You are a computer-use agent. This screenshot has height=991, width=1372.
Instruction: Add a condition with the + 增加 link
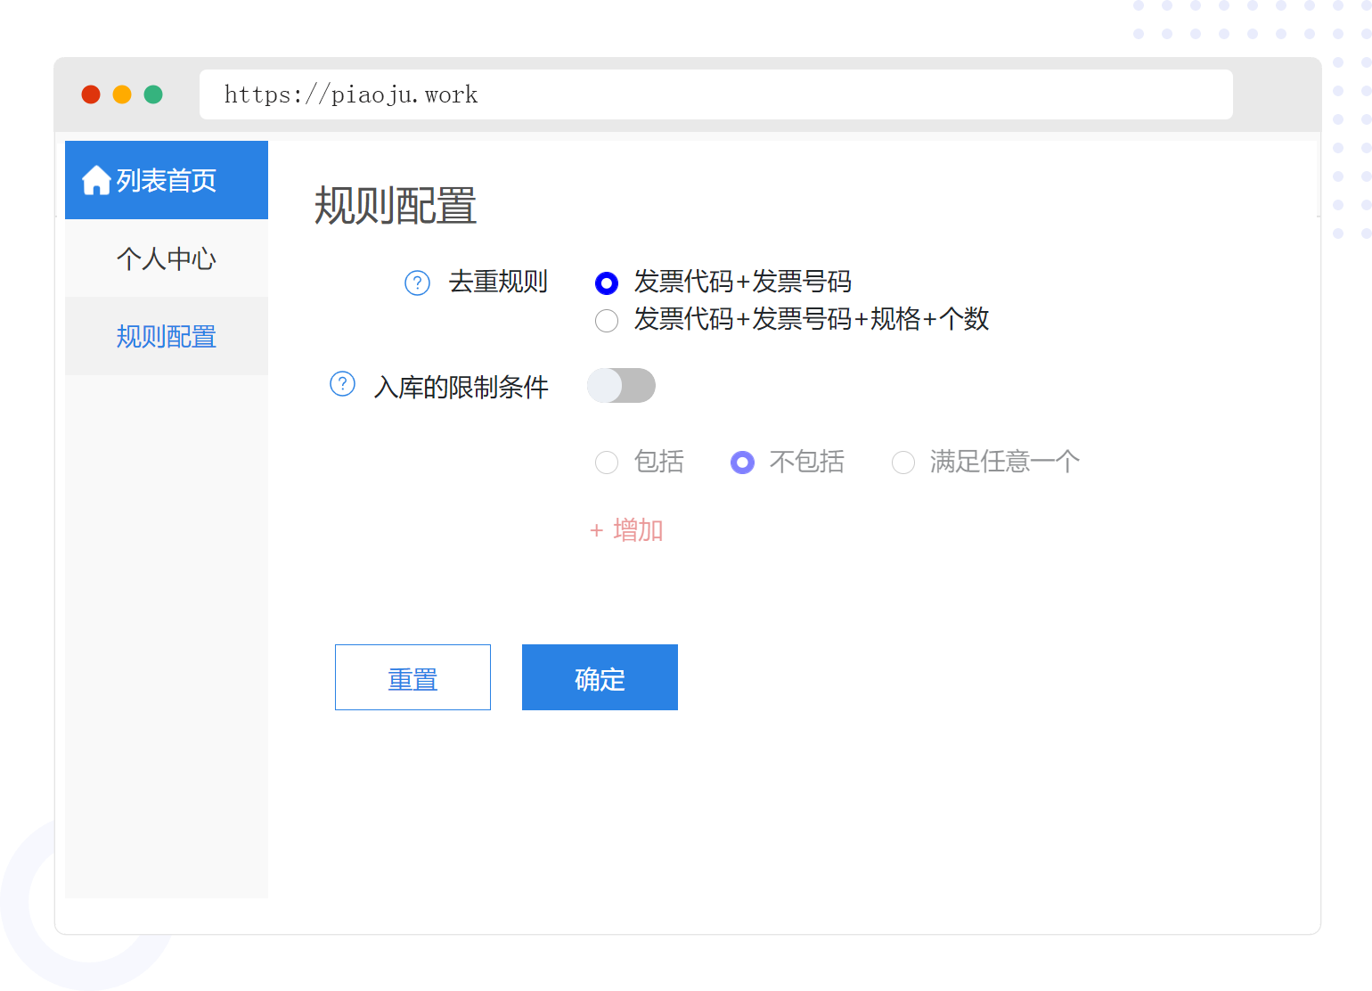coord(626,530)
